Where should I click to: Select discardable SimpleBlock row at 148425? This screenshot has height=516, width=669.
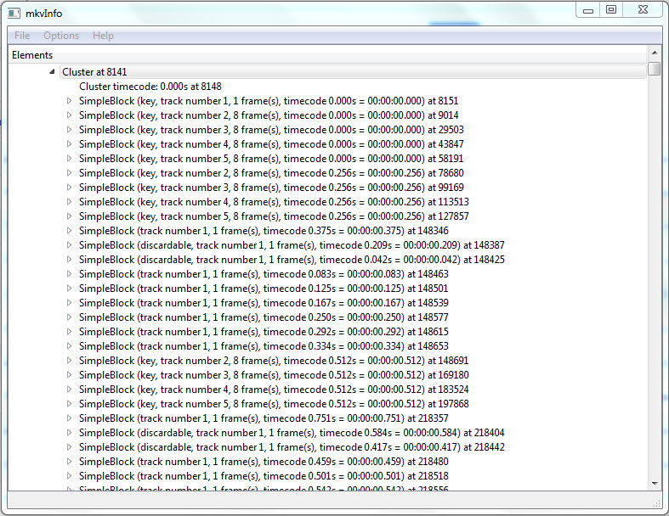pos(292,260)
